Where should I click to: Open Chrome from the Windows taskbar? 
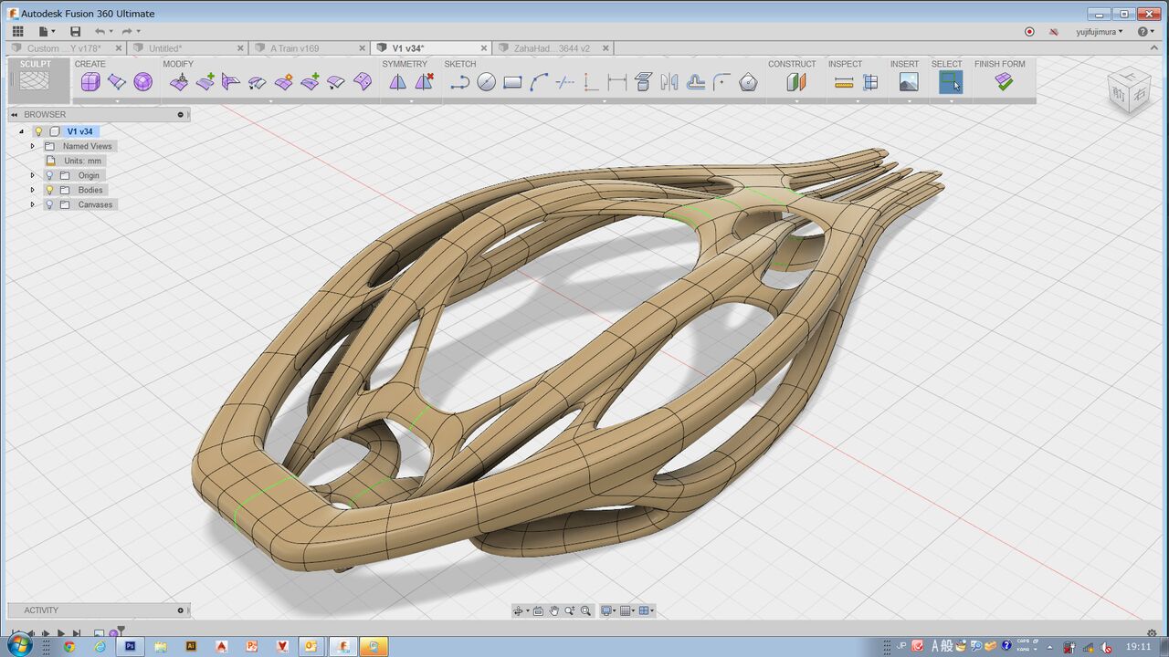[x=69, y=646]
